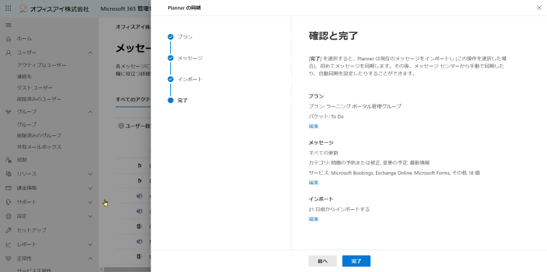Expand the 課金情報 section chevron
Screen dimensions: 547x272
(x=90, y=188)
